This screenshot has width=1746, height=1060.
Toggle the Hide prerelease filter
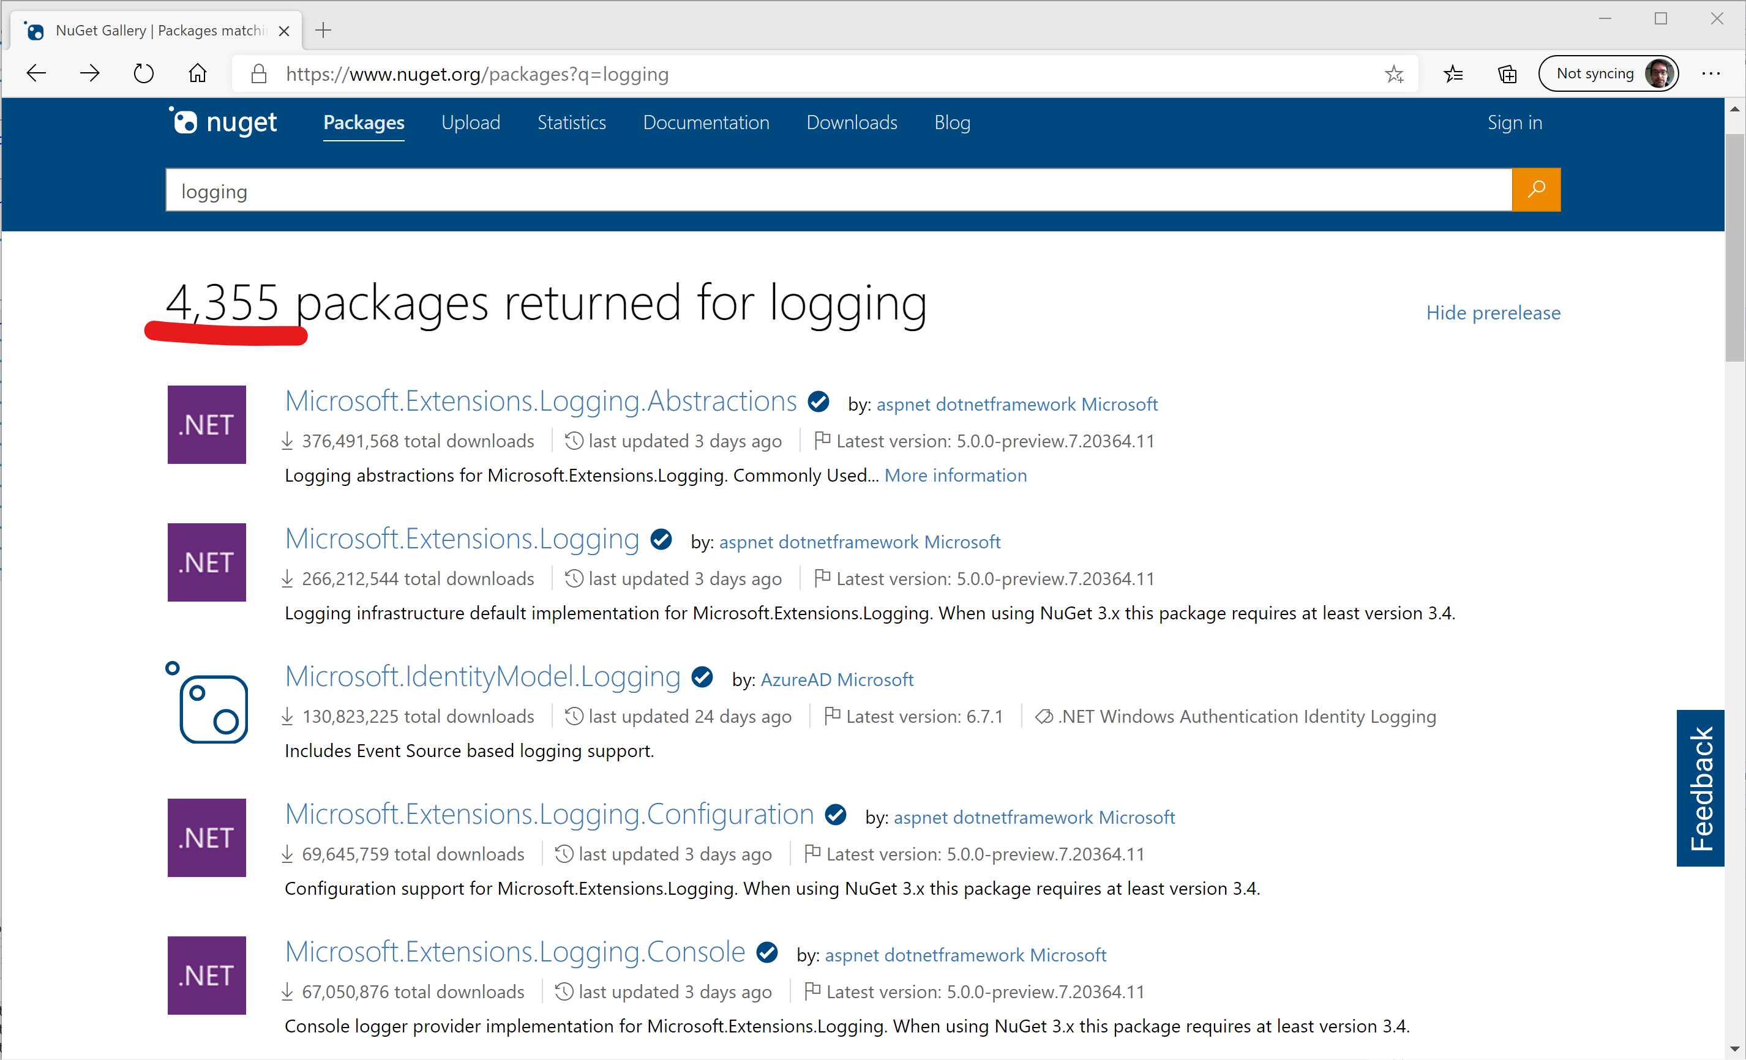(x=1493, y=313)
